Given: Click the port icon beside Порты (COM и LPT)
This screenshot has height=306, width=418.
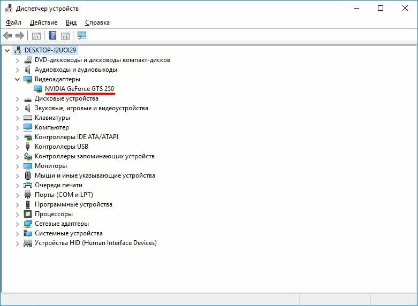Looking at the screenshot, I should 27,195.
